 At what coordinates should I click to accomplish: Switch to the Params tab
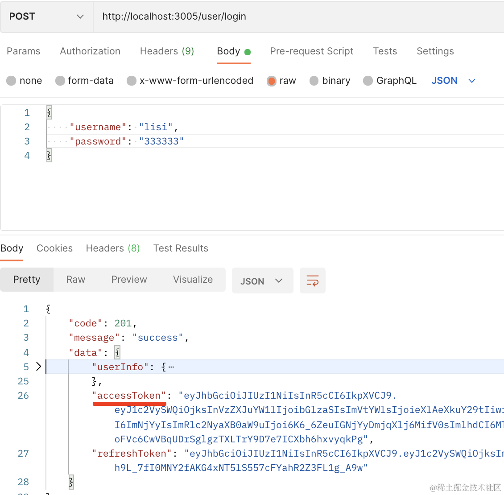(x=24, y=51)
